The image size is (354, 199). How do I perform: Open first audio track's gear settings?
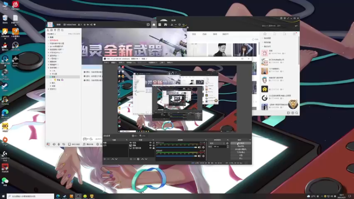[204, 147]
